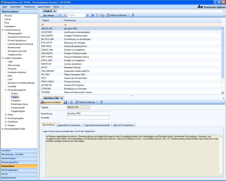Open 'Weitere Funktionen' dropdown in the list toolbar
The width and height of the screenshot is (226, 181).
[x=118, y=15]
